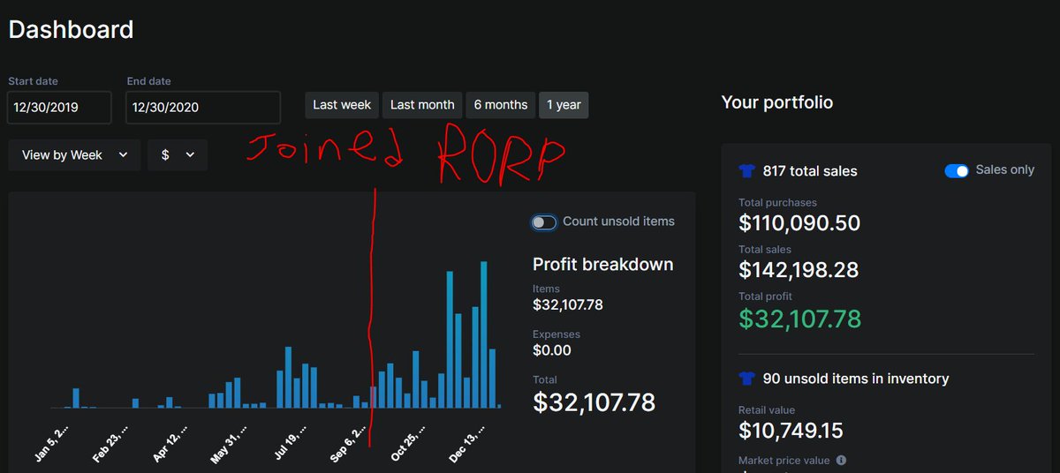Open the View by Week dropdown
This screenshot has width=1060, height=473.
point(74,154)
